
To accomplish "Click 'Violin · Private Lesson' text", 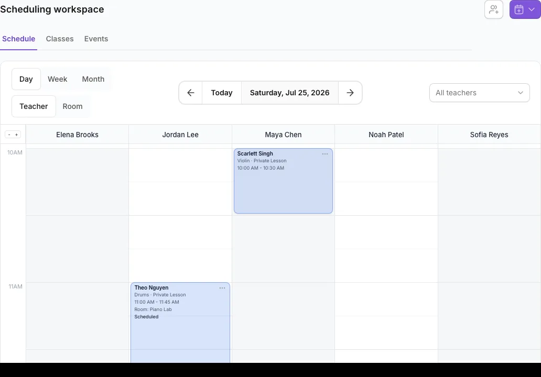I will pyautogui.click(x=262, y=161).
